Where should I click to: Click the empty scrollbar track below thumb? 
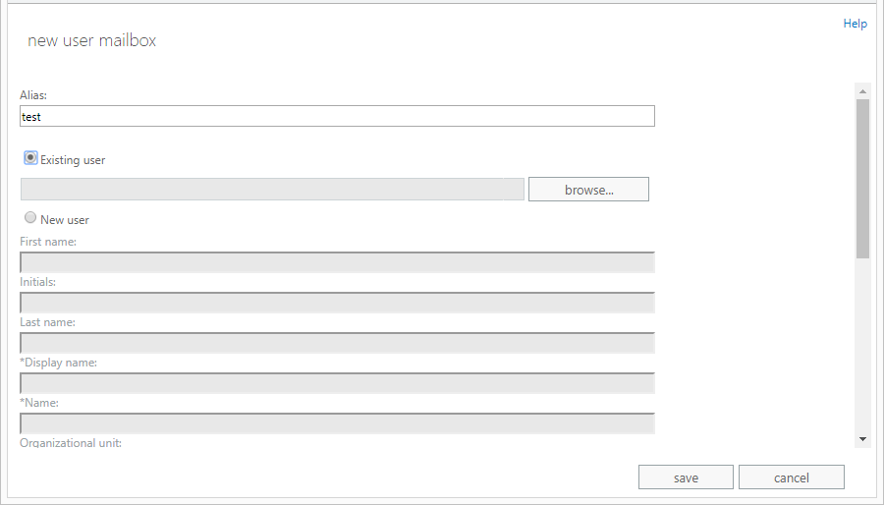tap(862, 344)
